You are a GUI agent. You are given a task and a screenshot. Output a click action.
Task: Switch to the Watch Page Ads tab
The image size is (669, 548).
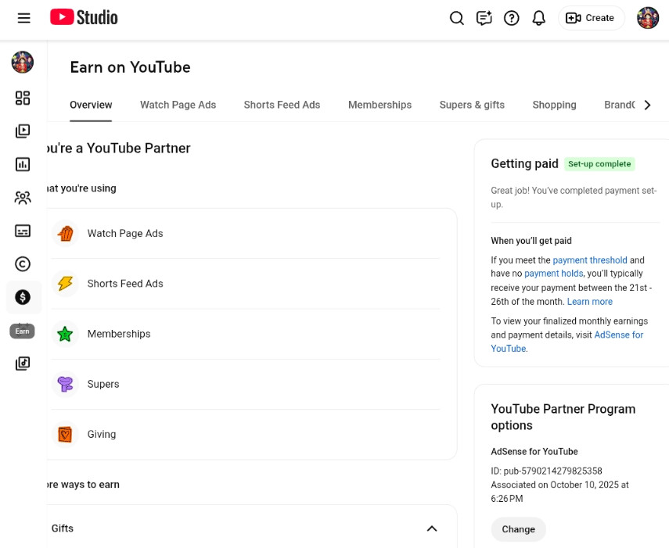tap(178, 105)
